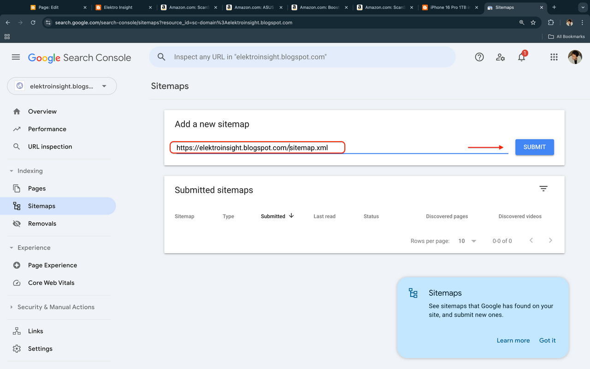Click the Page Experience icon
This screenshot has width=590, height=369.
click(x=17, y=265)
